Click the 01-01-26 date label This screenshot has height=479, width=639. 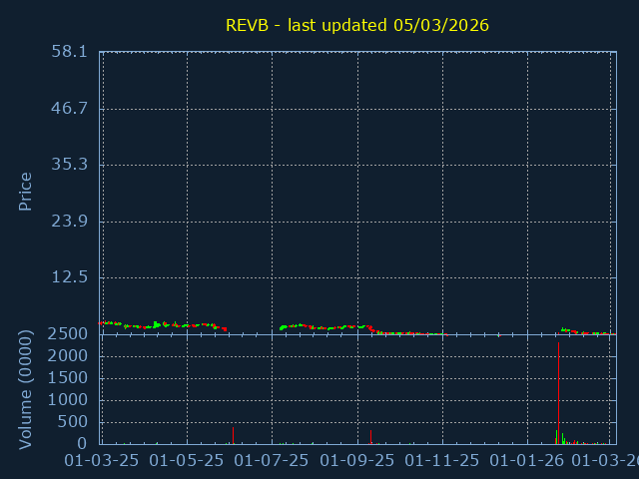coord(527,460)
